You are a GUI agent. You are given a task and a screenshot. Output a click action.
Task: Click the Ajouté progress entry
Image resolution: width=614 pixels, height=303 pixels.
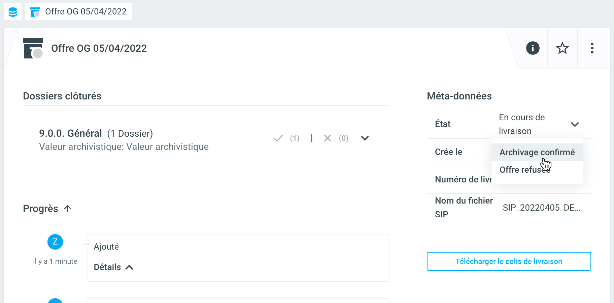point(106,247)
